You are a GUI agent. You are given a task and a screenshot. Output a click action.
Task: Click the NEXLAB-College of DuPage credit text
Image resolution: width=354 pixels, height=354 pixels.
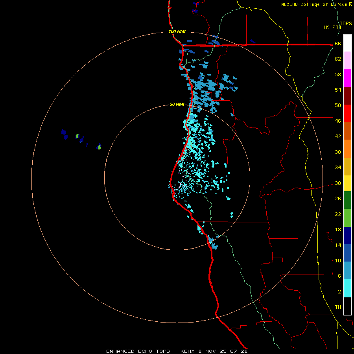click(314, 4)
